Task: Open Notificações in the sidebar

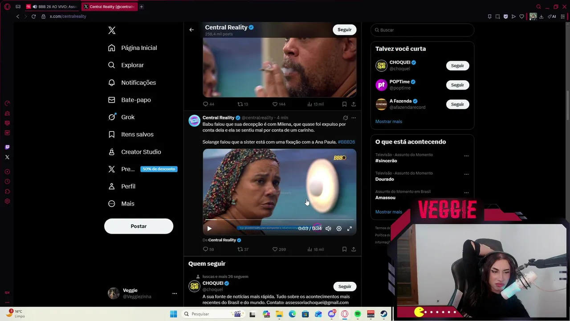Action: click(132, 82)
